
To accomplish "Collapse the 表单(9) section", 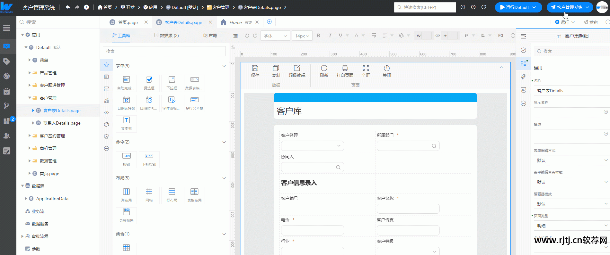I will click(224, 66).
